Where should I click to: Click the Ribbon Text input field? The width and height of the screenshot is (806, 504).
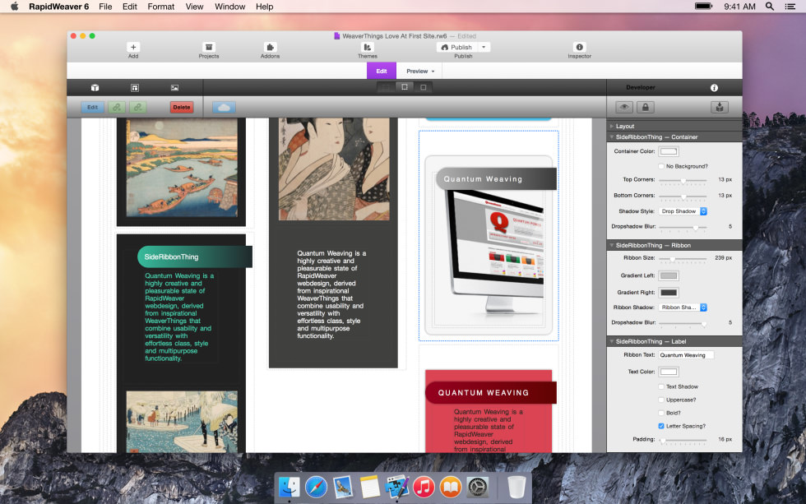coord(686,355)
